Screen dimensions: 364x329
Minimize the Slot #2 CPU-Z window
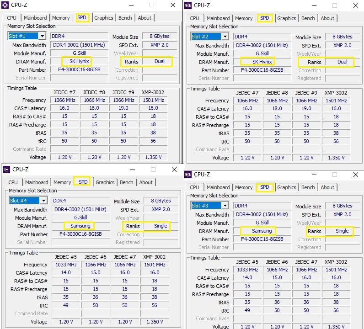[314, 5]
